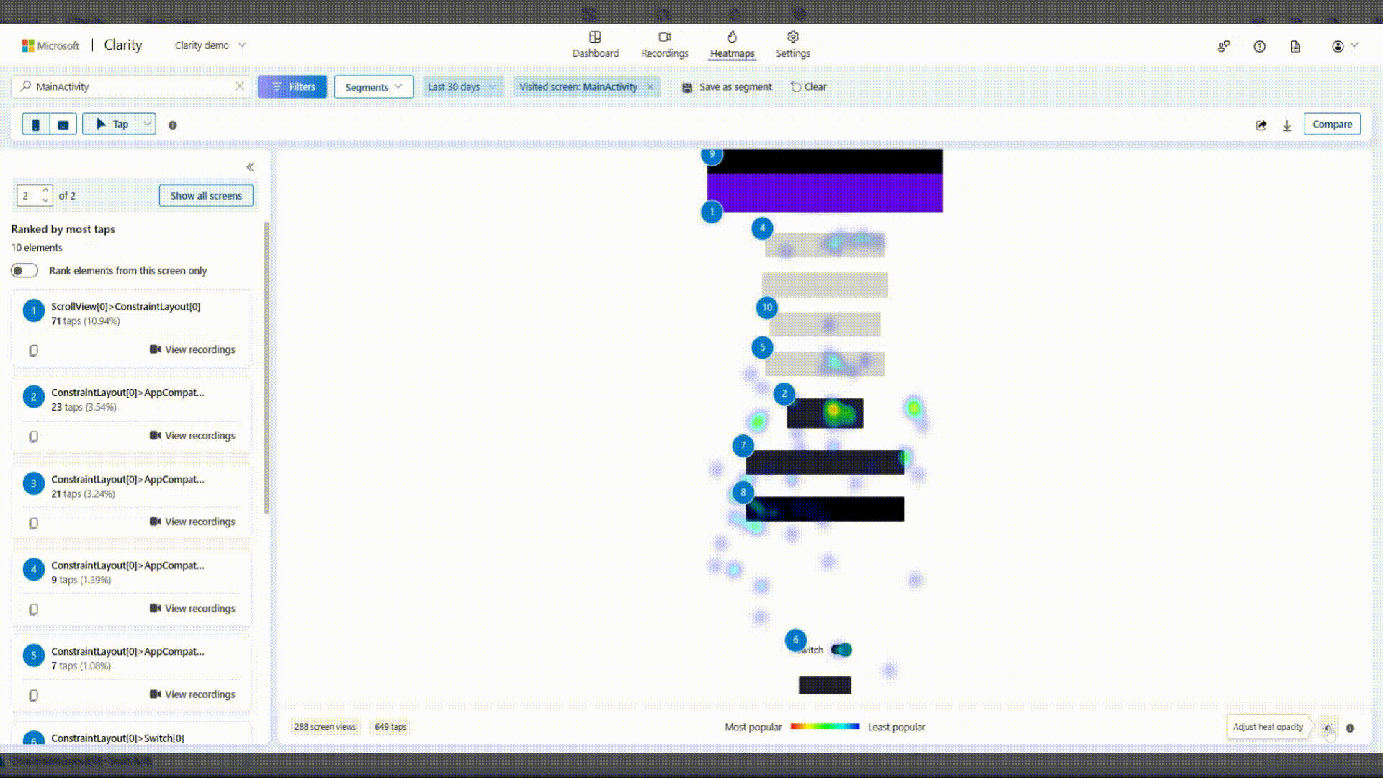The height and width of the screenshot is (778, 1383).
Task: Click the Heatmaps tab icon
Action: (731, 36)
